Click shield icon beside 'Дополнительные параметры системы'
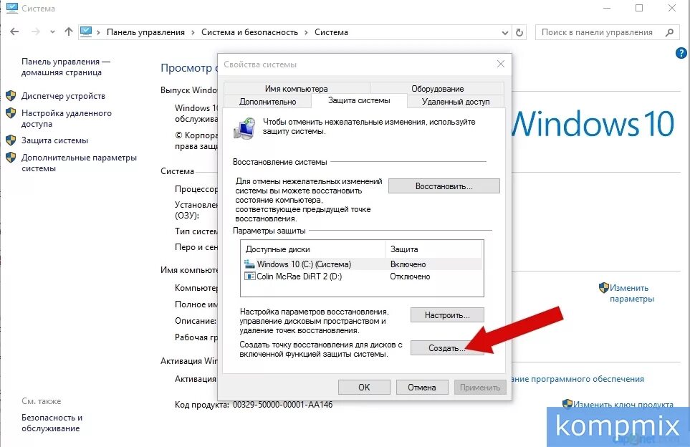This screenshot has width=690, height=447. coord(11,158)
